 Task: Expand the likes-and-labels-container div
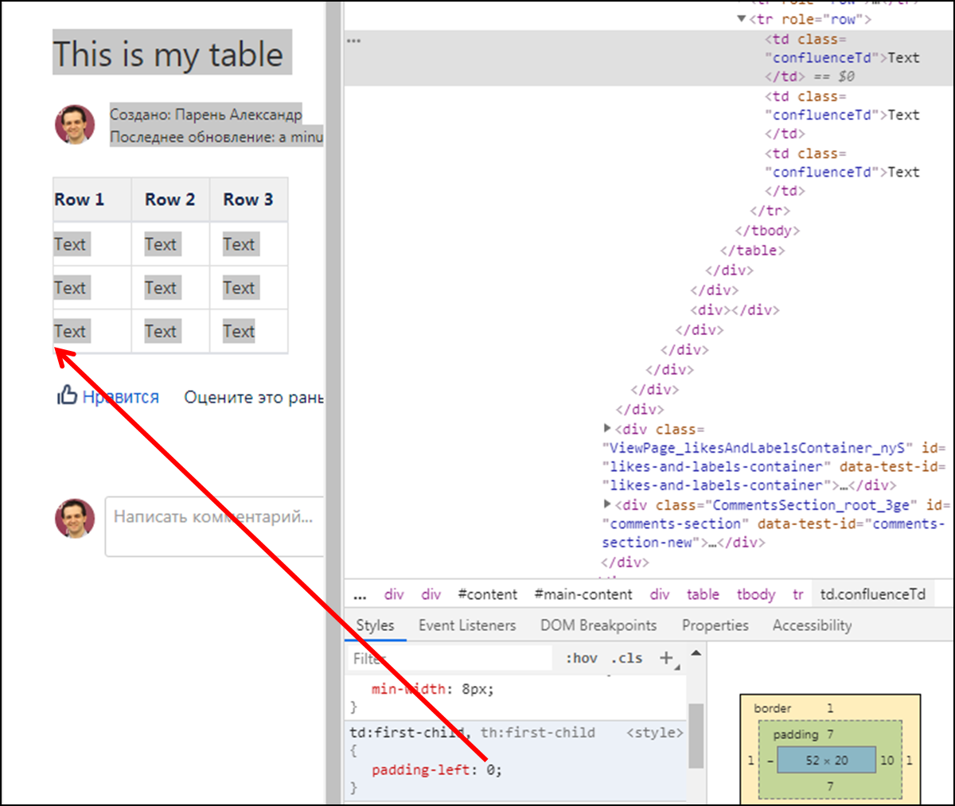pyautogui.click(x=607, y=429)
